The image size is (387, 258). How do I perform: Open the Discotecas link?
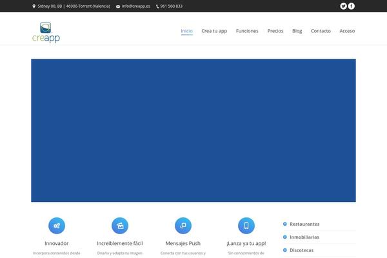point(302,250)
